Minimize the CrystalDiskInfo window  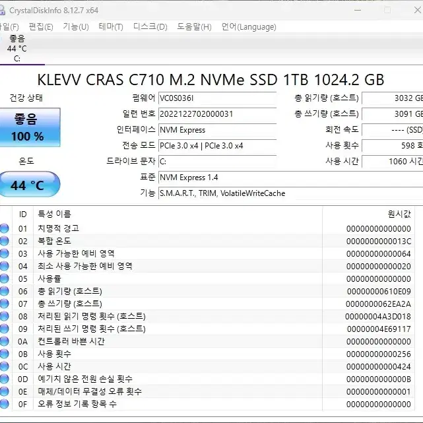click(358, 11)
